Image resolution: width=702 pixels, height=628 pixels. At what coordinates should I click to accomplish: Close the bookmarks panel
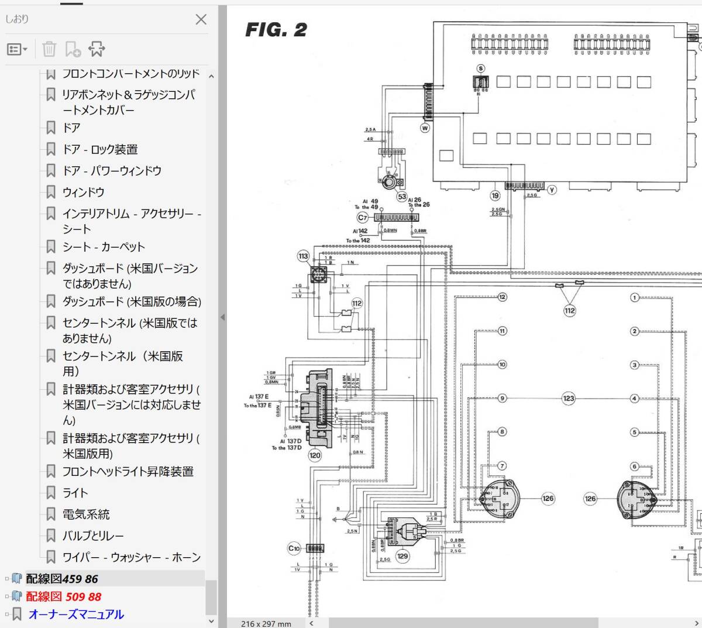click(201, 19)
